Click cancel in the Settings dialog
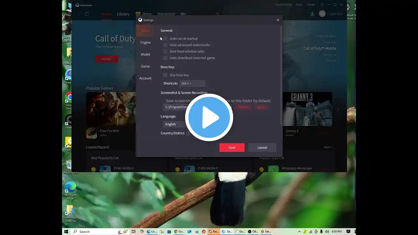Screen dimensions: 418x235 click(262, 148)
